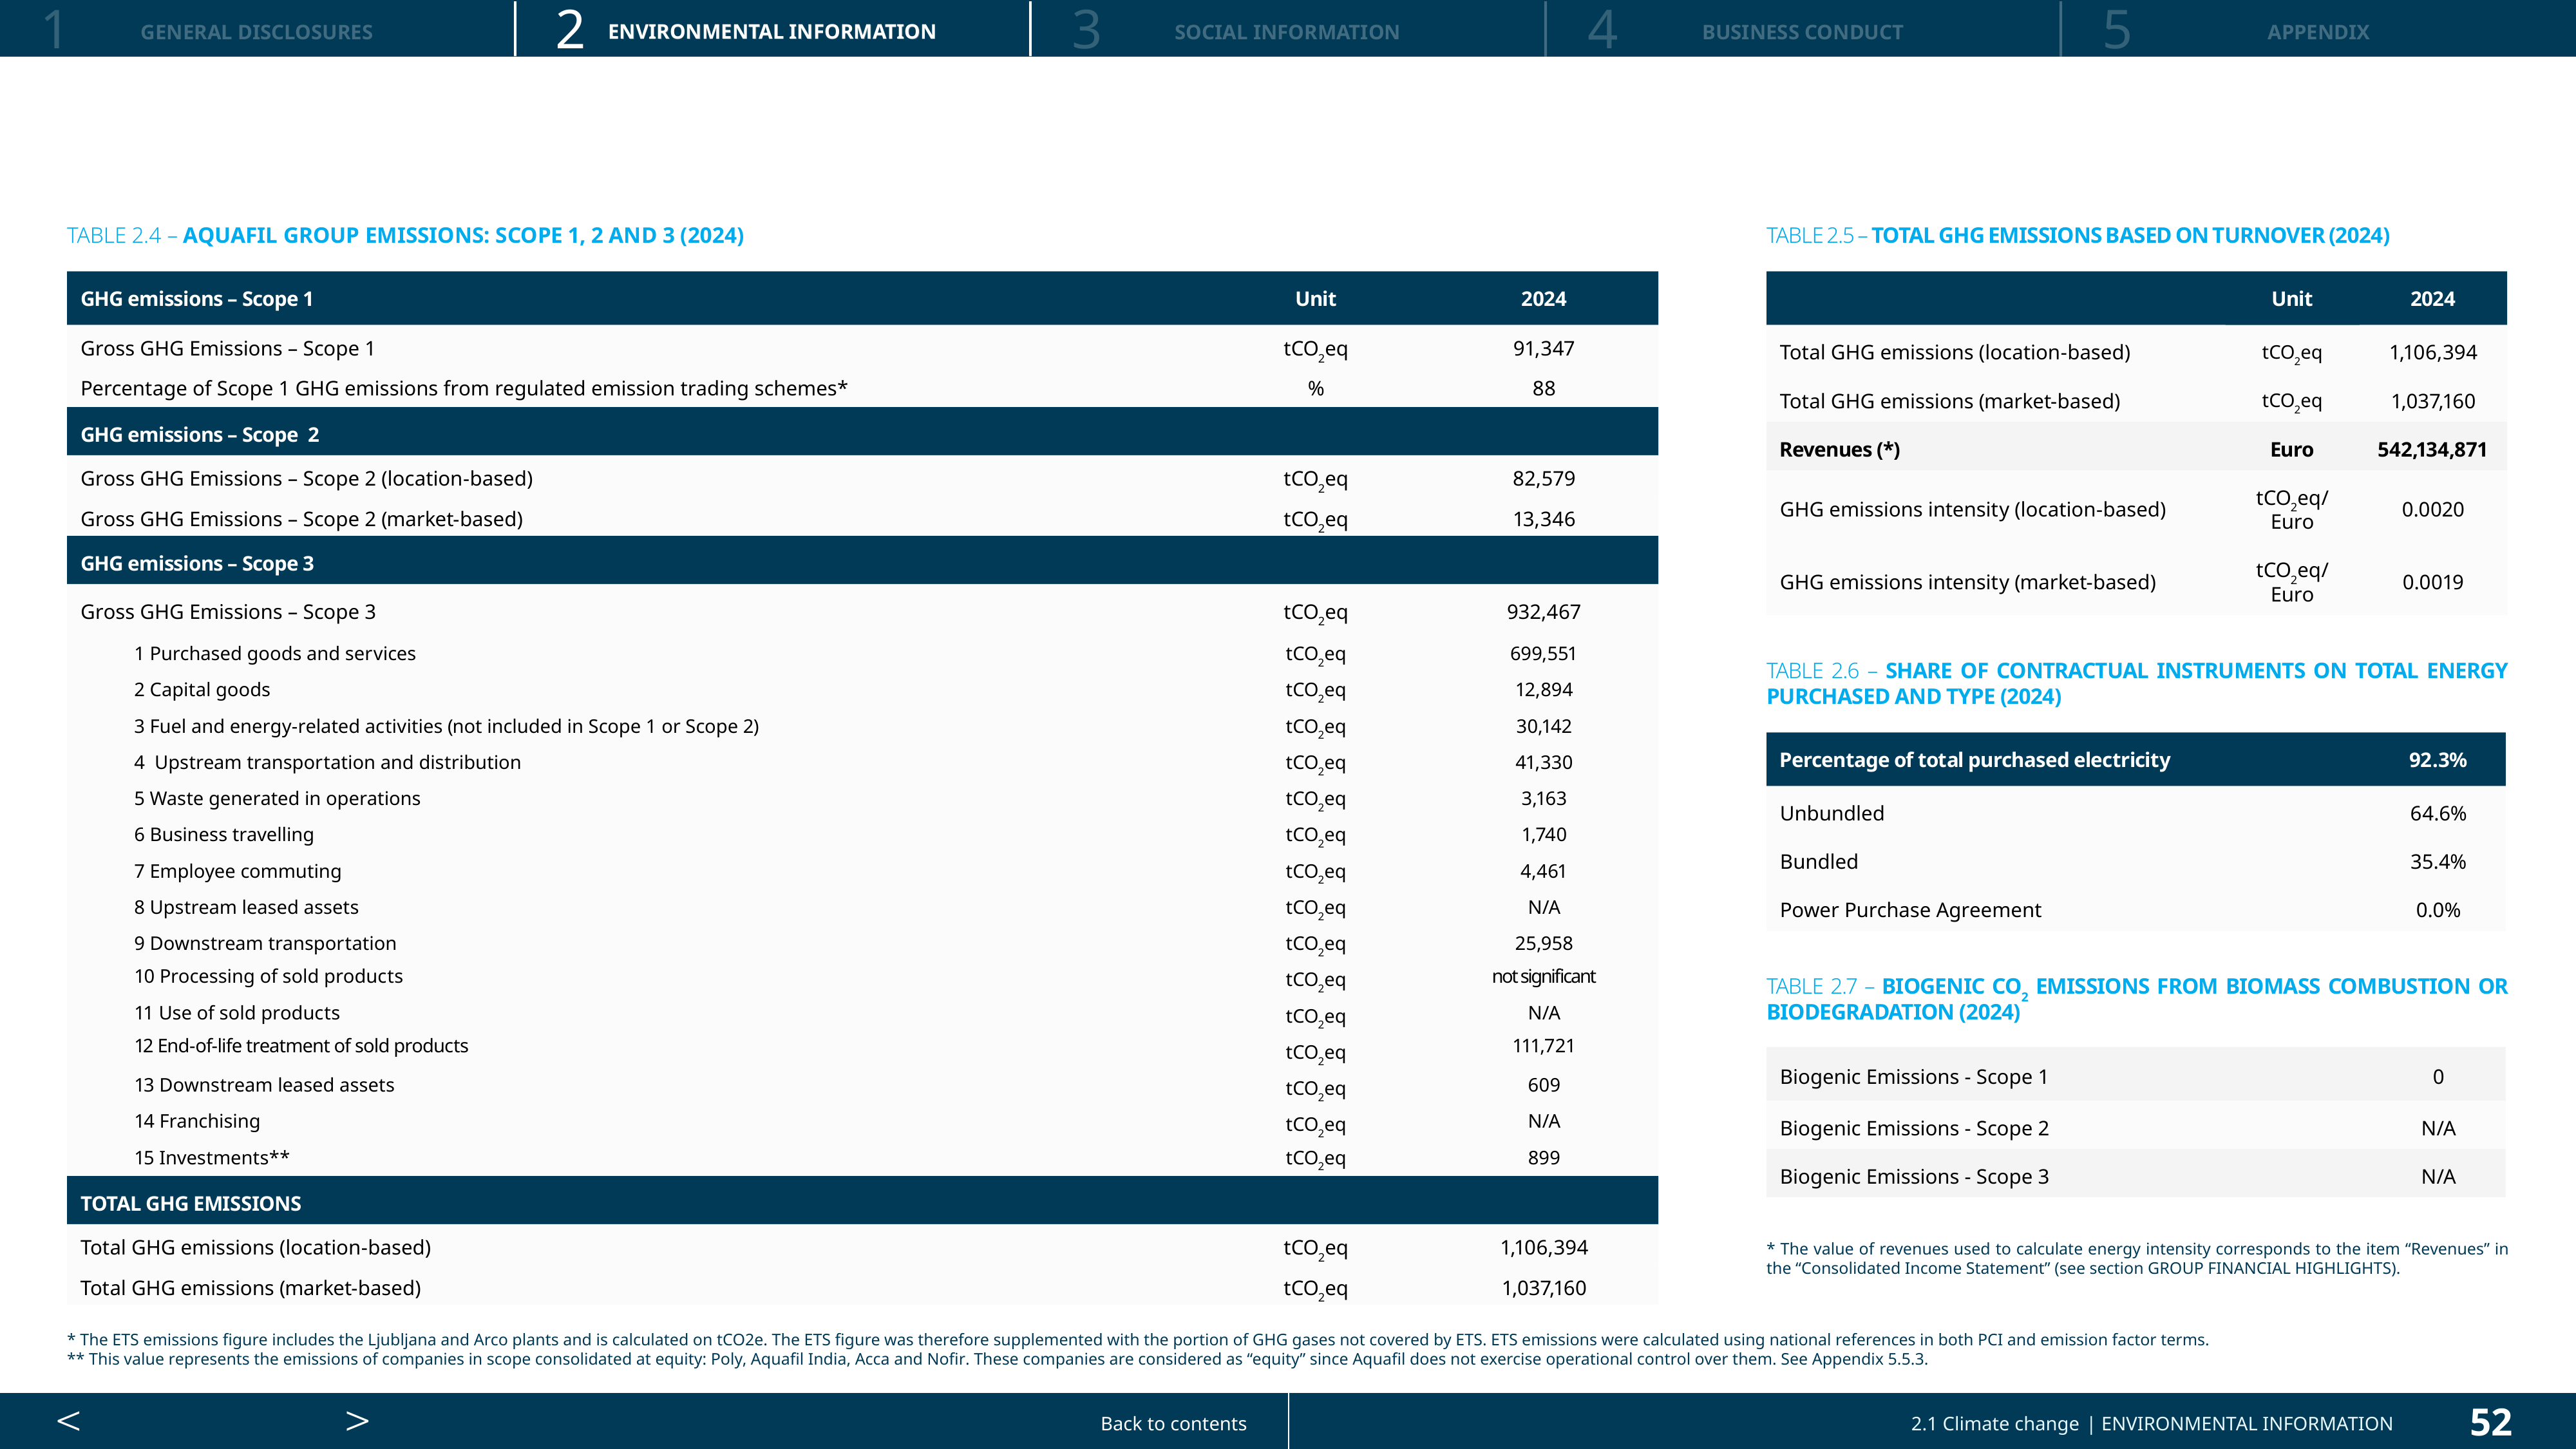Click '2 Capital goods' row label

click(x=202, y=689)
